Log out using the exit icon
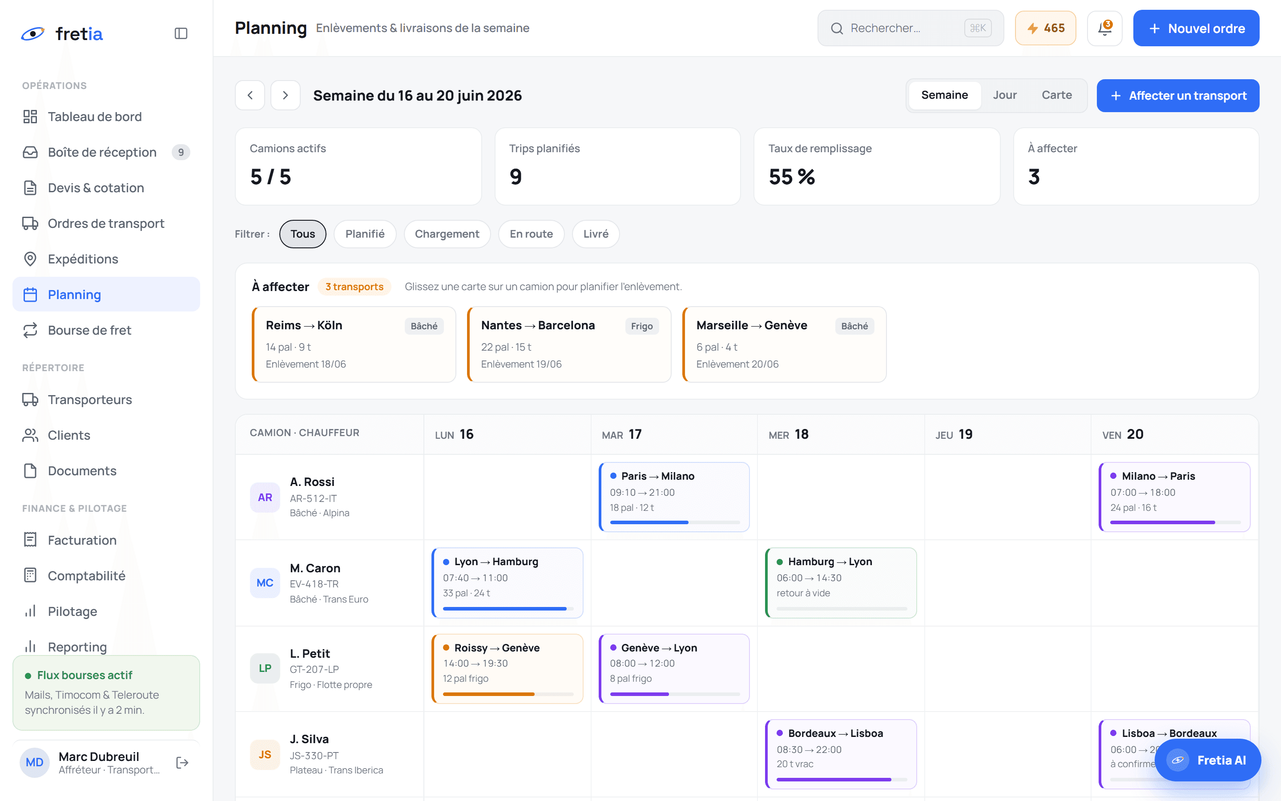Image resolution: width=1281 pixels, height=801 pixels. pos(182,762)
